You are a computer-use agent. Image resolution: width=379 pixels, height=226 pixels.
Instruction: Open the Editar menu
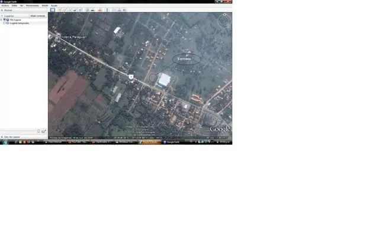(x=14, y=5)
